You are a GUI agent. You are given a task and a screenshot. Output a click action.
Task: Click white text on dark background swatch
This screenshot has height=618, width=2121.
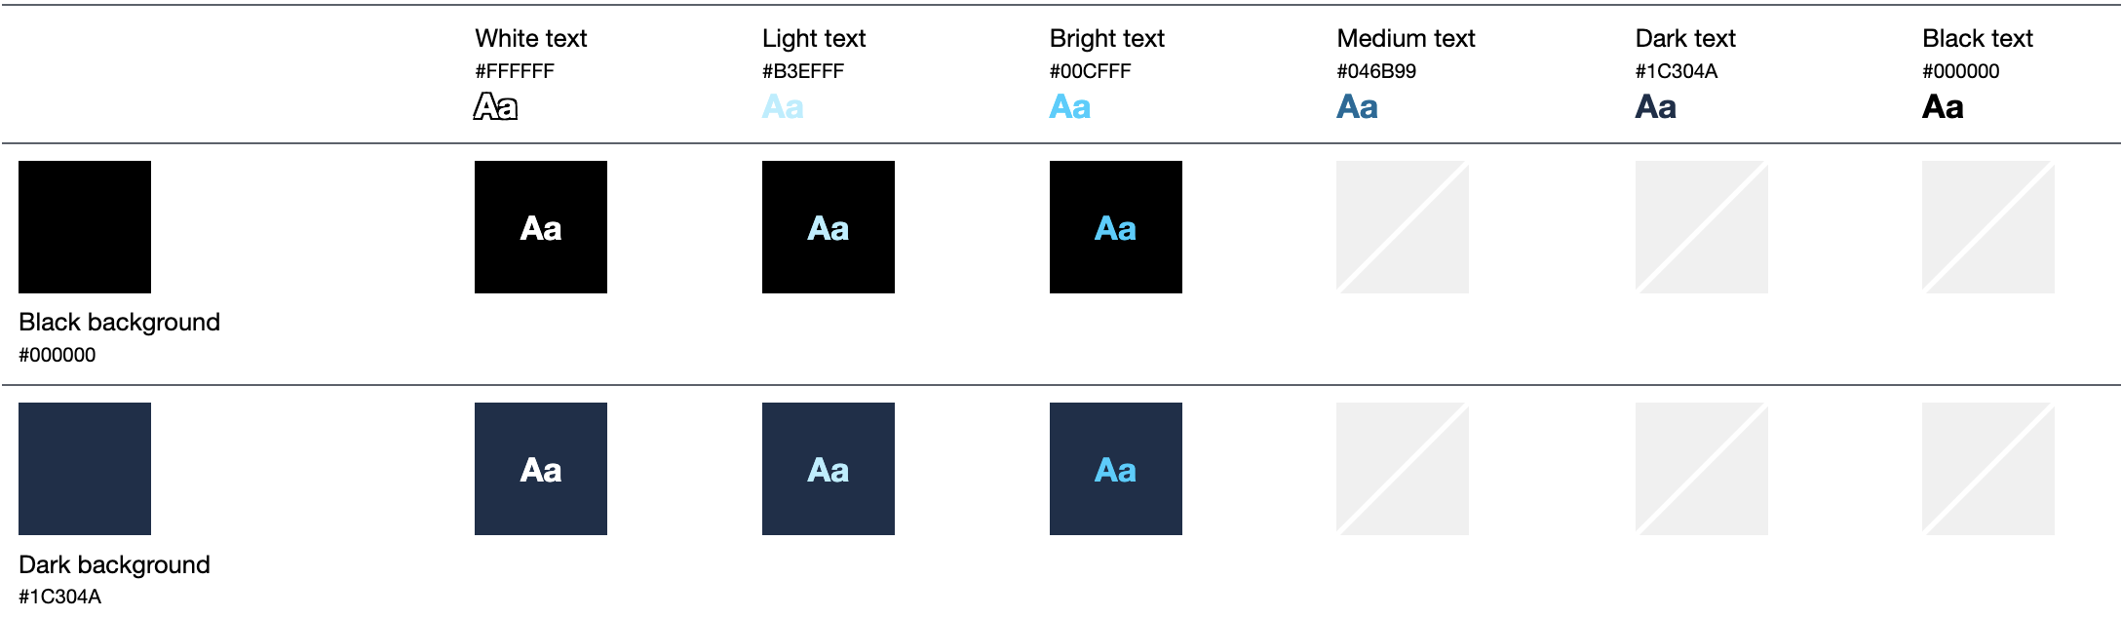coord(540,469)
